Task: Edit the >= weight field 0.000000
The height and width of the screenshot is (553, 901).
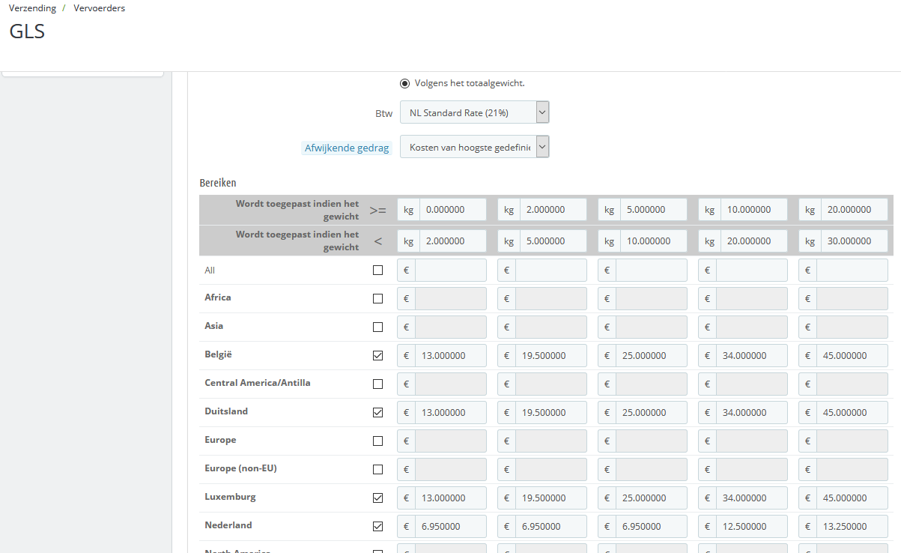Action: [x=452, y=210]
